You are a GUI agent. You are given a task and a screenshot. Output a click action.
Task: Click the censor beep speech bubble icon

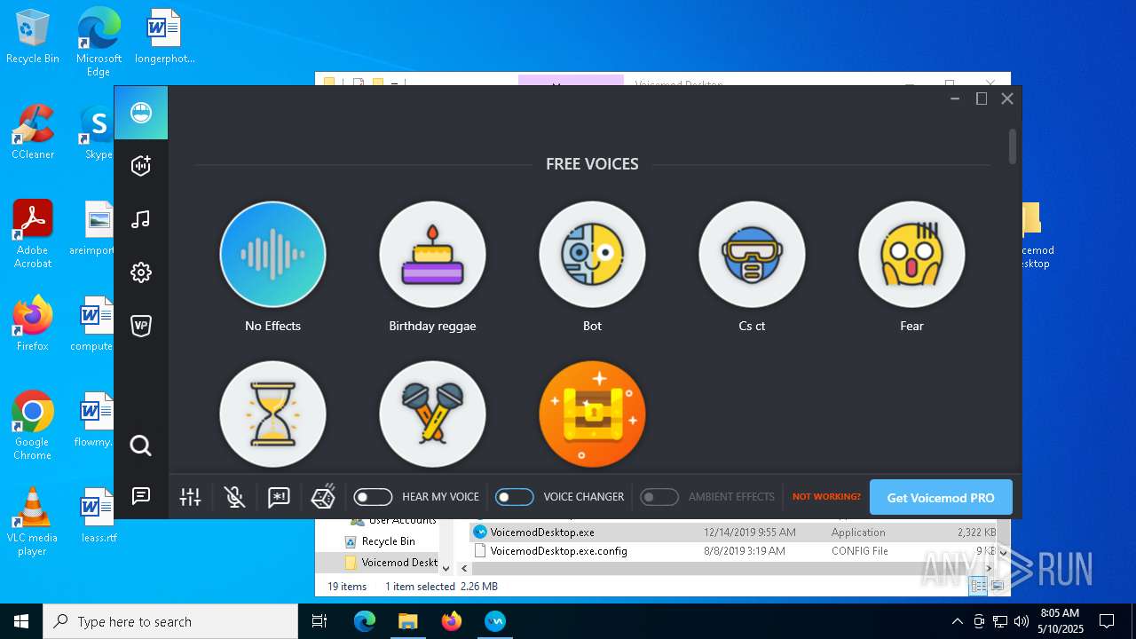[280, 497]
